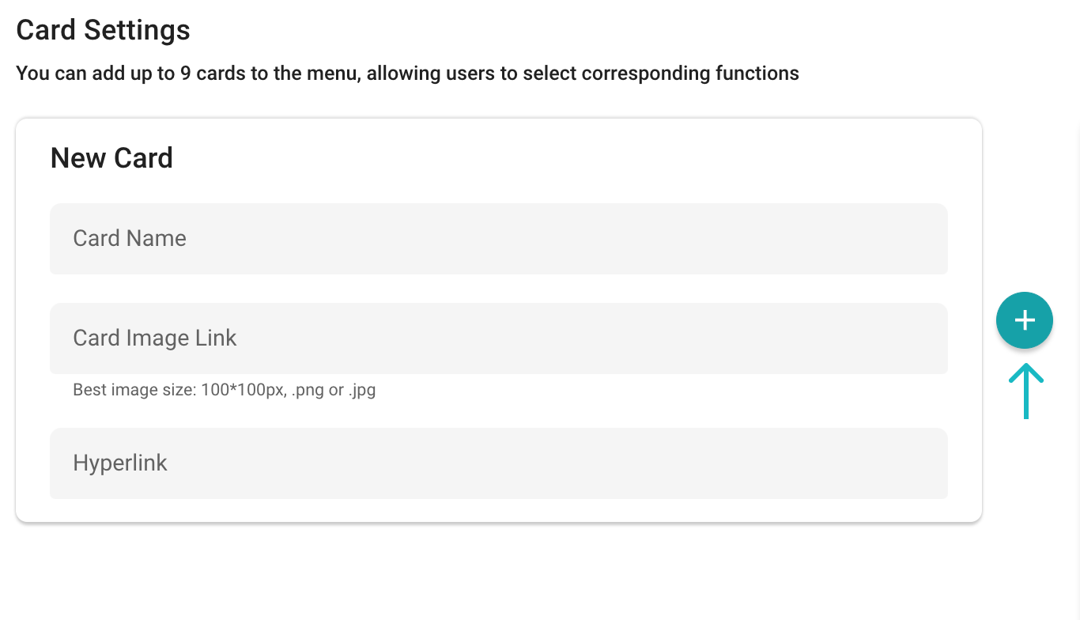Click the "Hyperlink" placeholder text

tap(120, 463)
